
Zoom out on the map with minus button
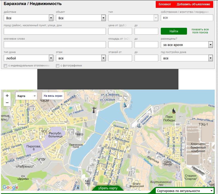coord(7,103)
